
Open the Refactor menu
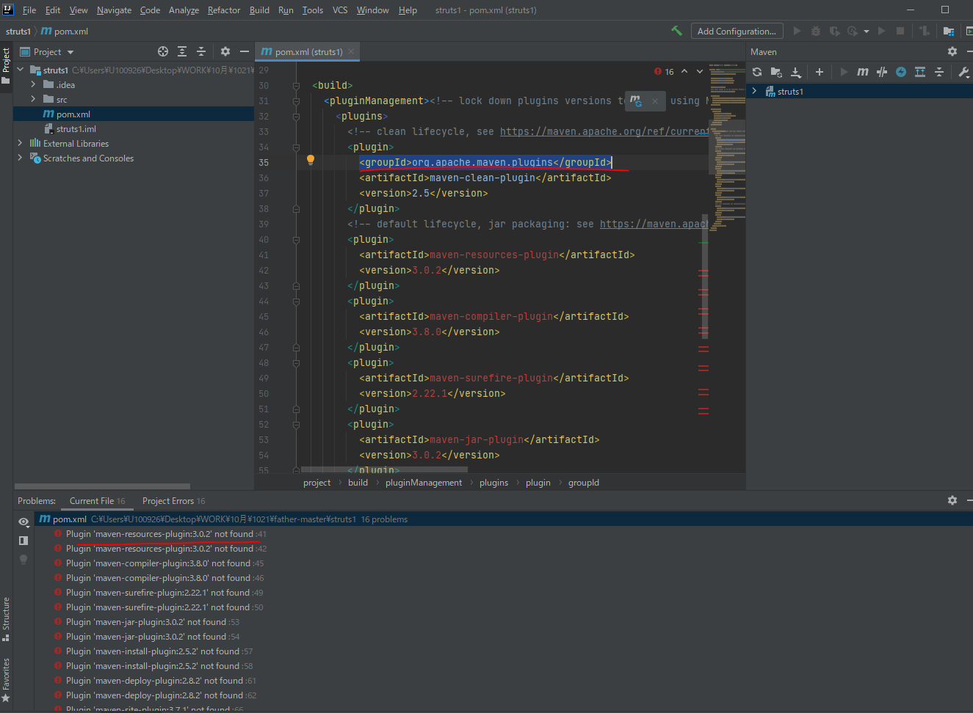tap(224, 10)
